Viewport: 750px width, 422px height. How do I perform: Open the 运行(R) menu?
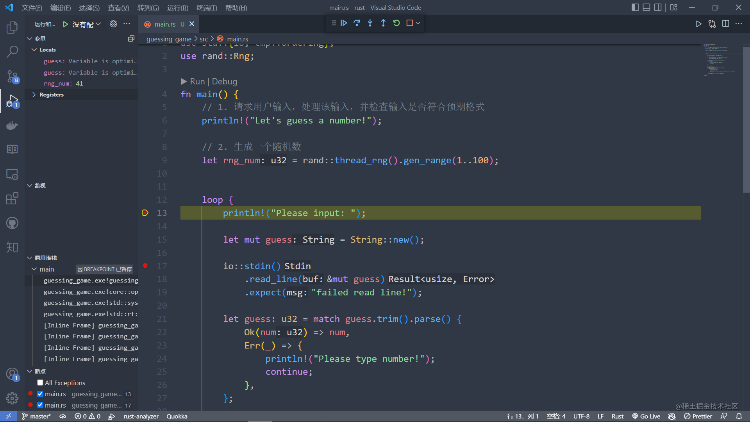177,8
